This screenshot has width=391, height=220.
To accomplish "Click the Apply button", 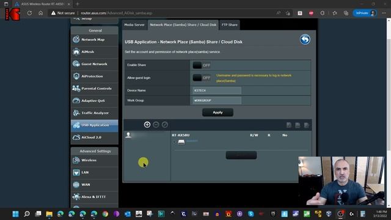I will pos(217,112).
